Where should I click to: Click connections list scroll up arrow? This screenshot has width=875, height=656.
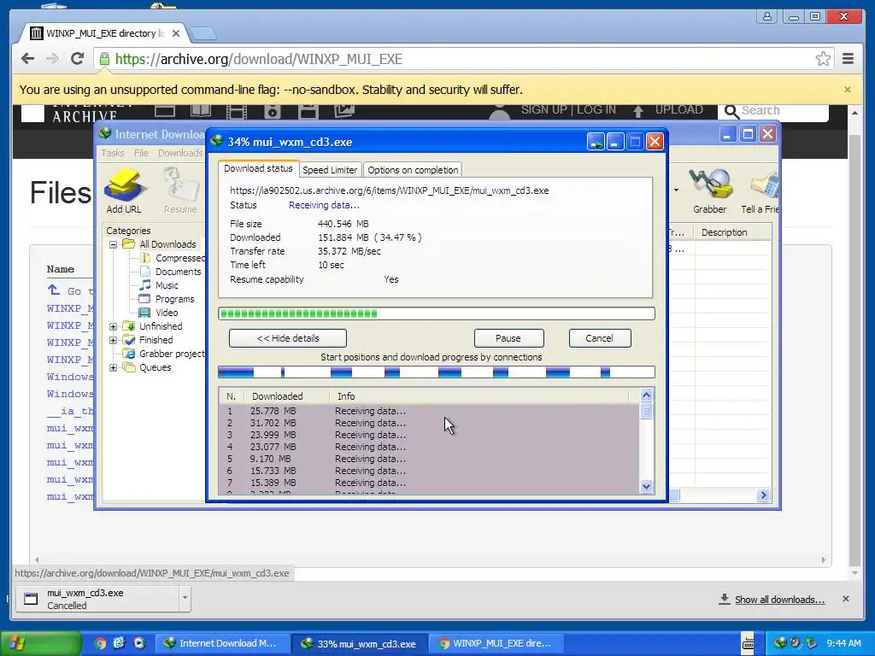646,395
